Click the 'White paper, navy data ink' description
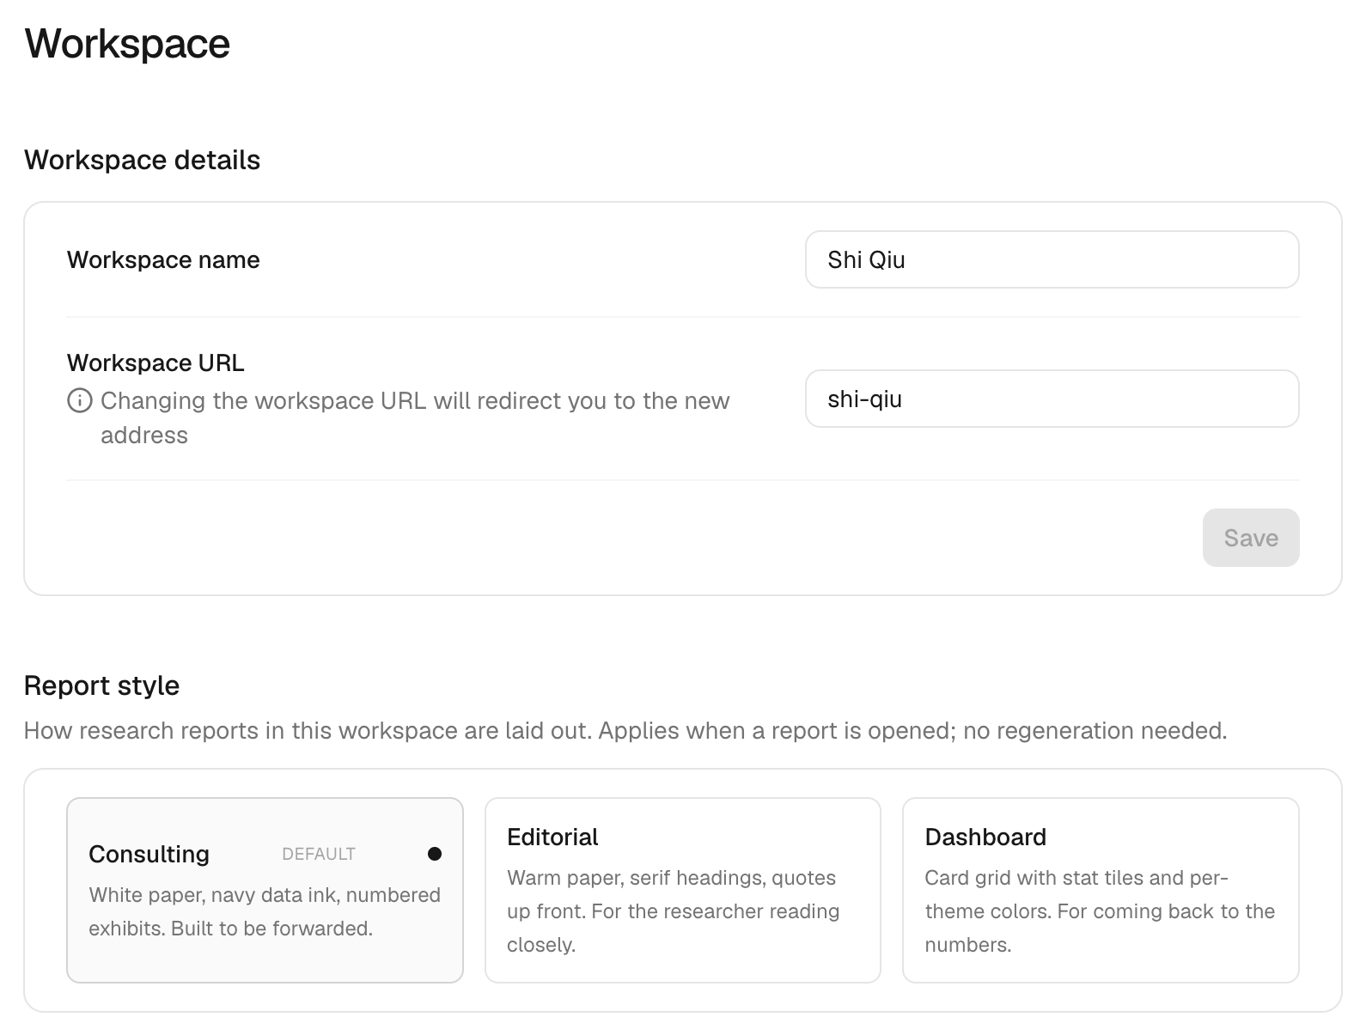 click(x=265, y=911)
